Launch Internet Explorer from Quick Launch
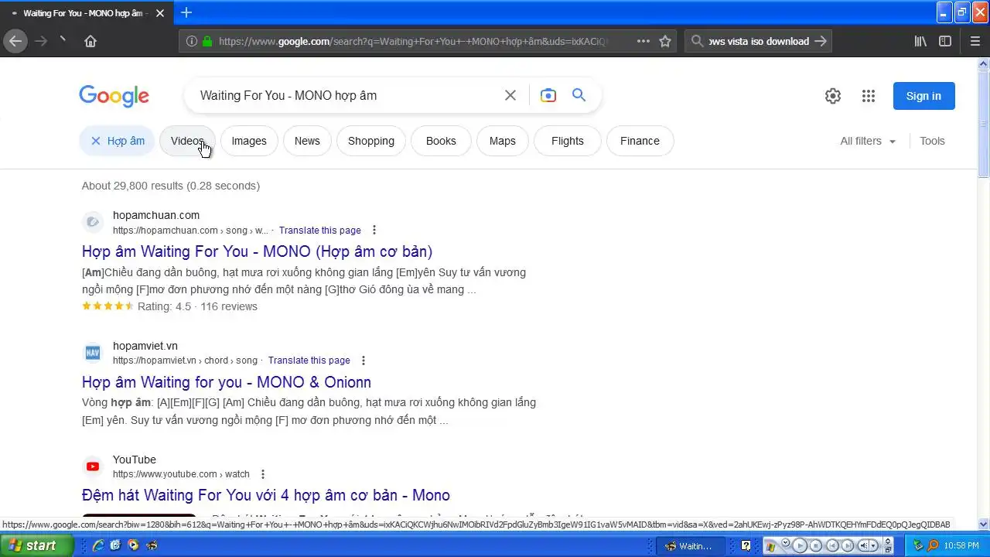990x557 pixels. coord(98,545)
